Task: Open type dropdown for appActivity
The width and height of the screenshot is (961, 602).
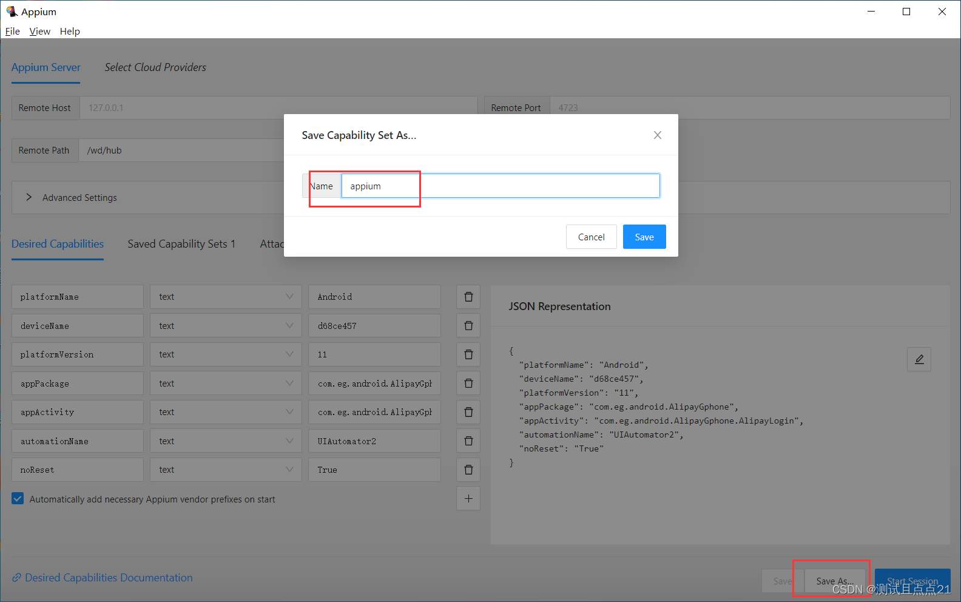Action: click(x=226, y=412)
